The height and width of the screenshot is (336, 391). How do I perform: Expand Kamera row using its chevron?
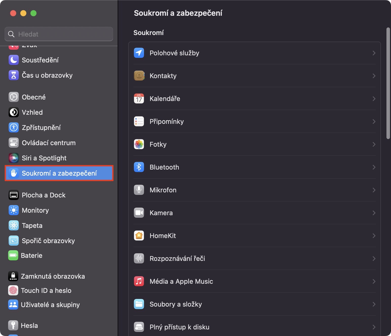[x=374, y=213]
